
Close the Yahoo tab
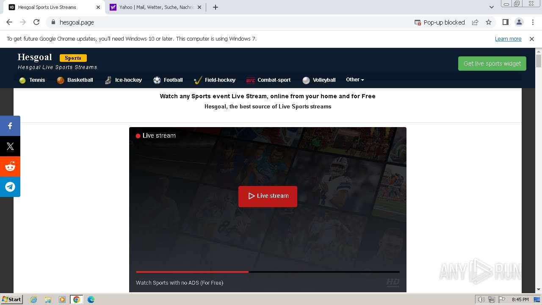tap(199, 7)
